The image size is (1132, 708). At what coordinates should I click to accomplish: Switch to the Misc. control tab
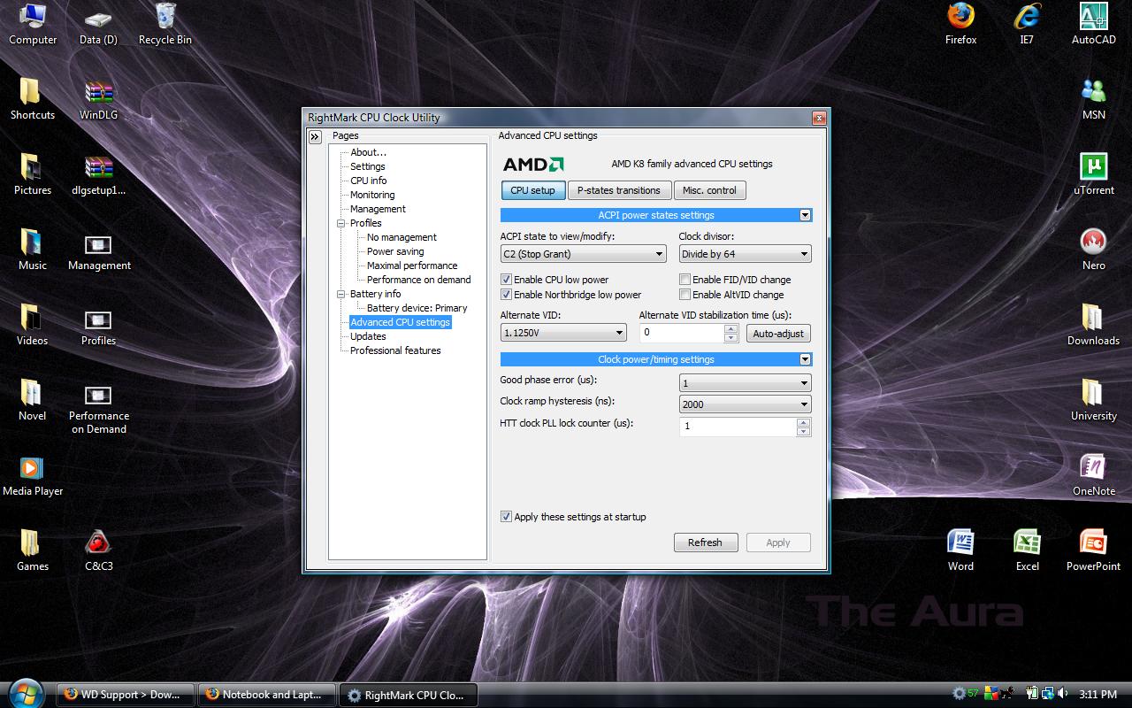[x=709, y=190]
